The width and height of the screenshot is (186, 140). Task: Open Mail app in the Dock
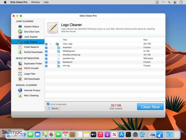(37, 135)
